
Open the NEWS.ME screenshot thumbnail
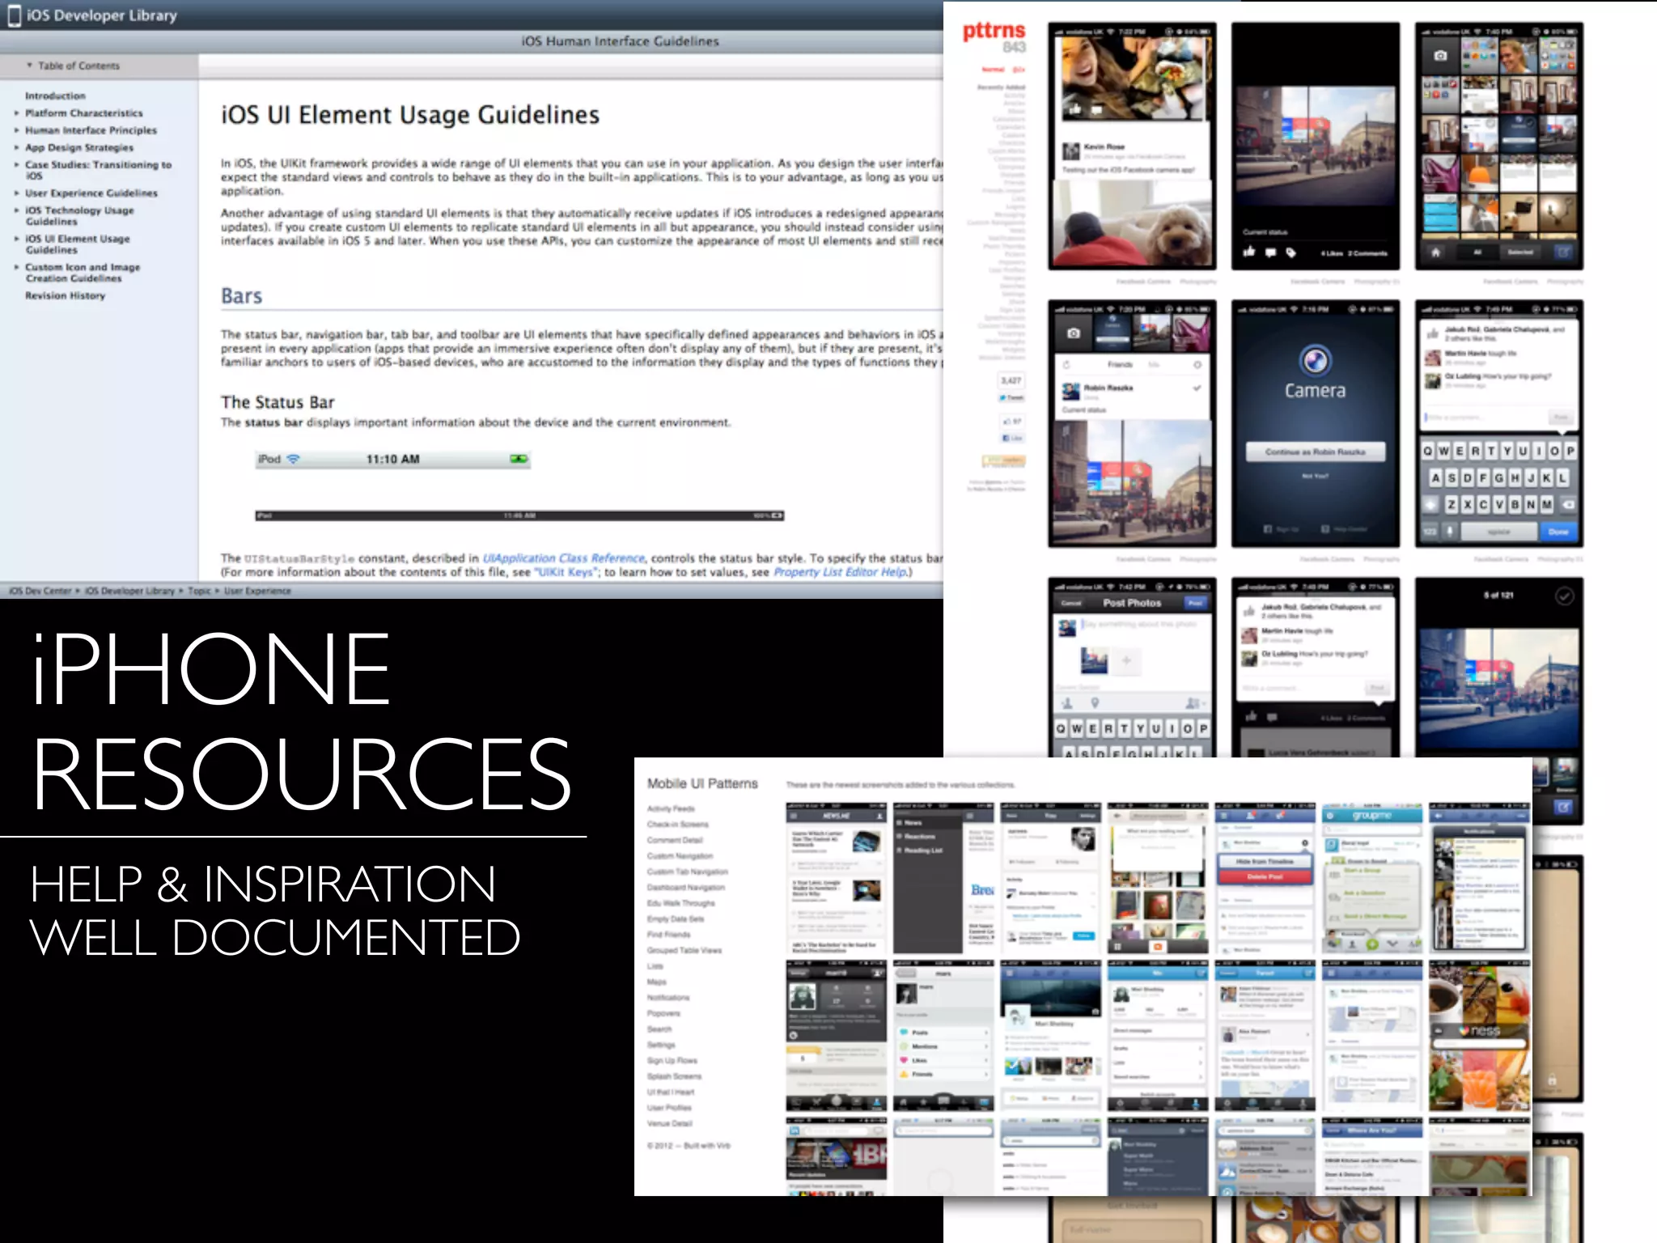[837, 878]
